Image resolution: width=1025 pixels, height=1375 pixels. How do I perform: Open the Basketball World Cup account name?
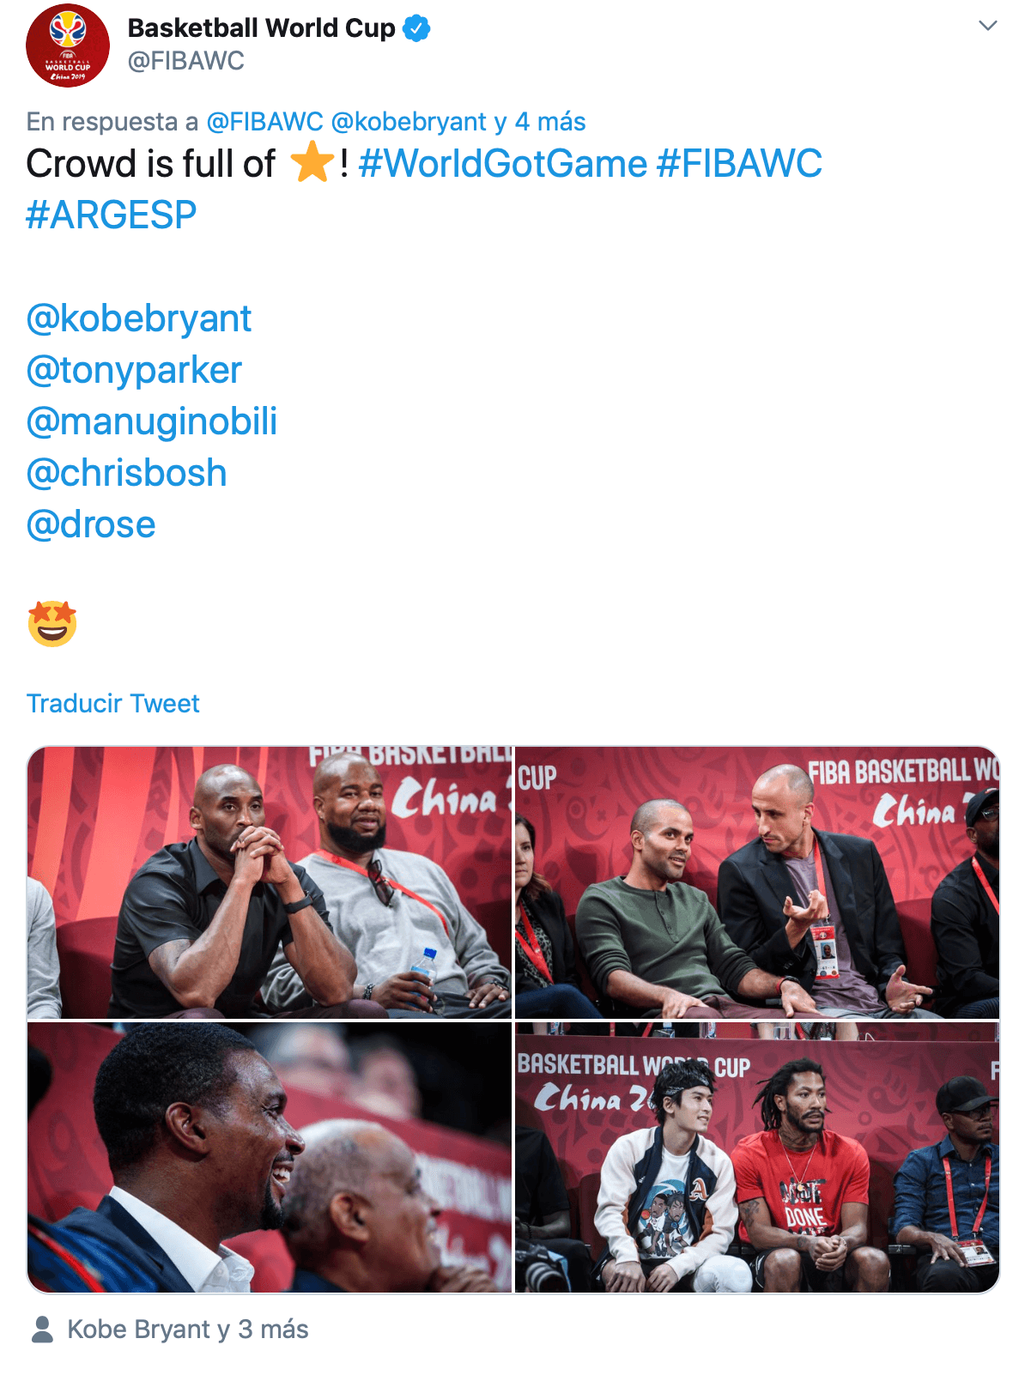point(262,28)
